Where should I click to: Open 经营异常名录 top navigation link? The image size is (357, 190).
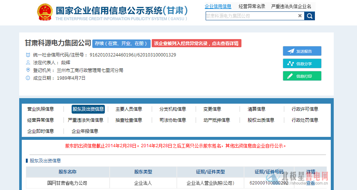(x=252, y=6)
